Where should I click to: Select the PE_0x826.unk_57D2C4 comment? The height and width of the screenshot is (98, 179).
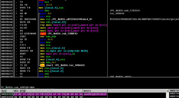[125, 11]
